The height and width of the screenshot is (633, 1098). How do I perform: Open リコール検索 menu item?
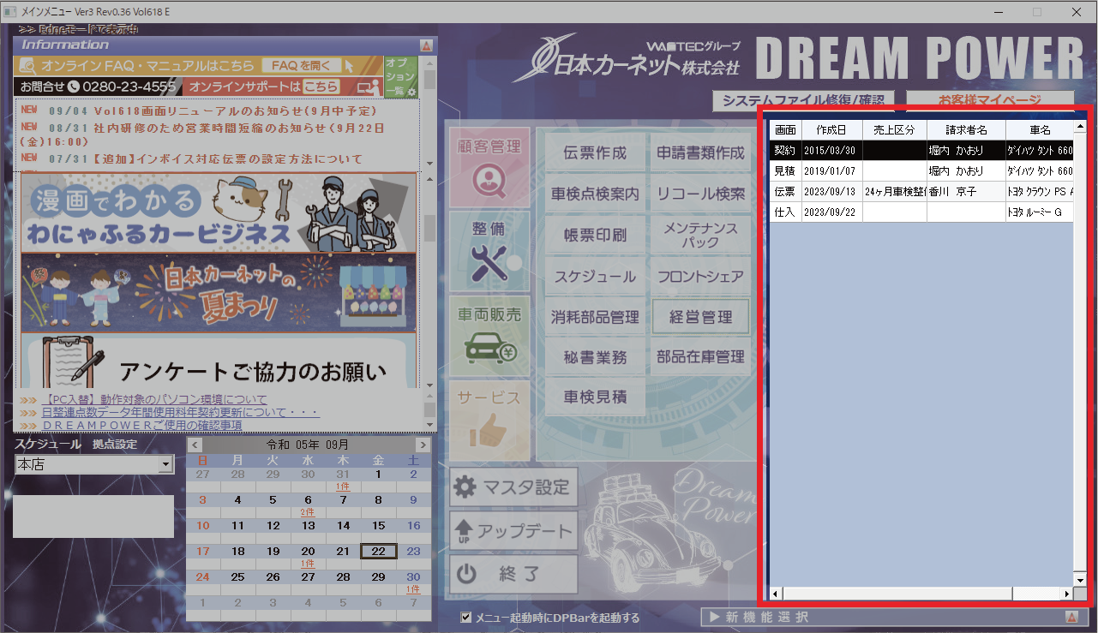700,194
